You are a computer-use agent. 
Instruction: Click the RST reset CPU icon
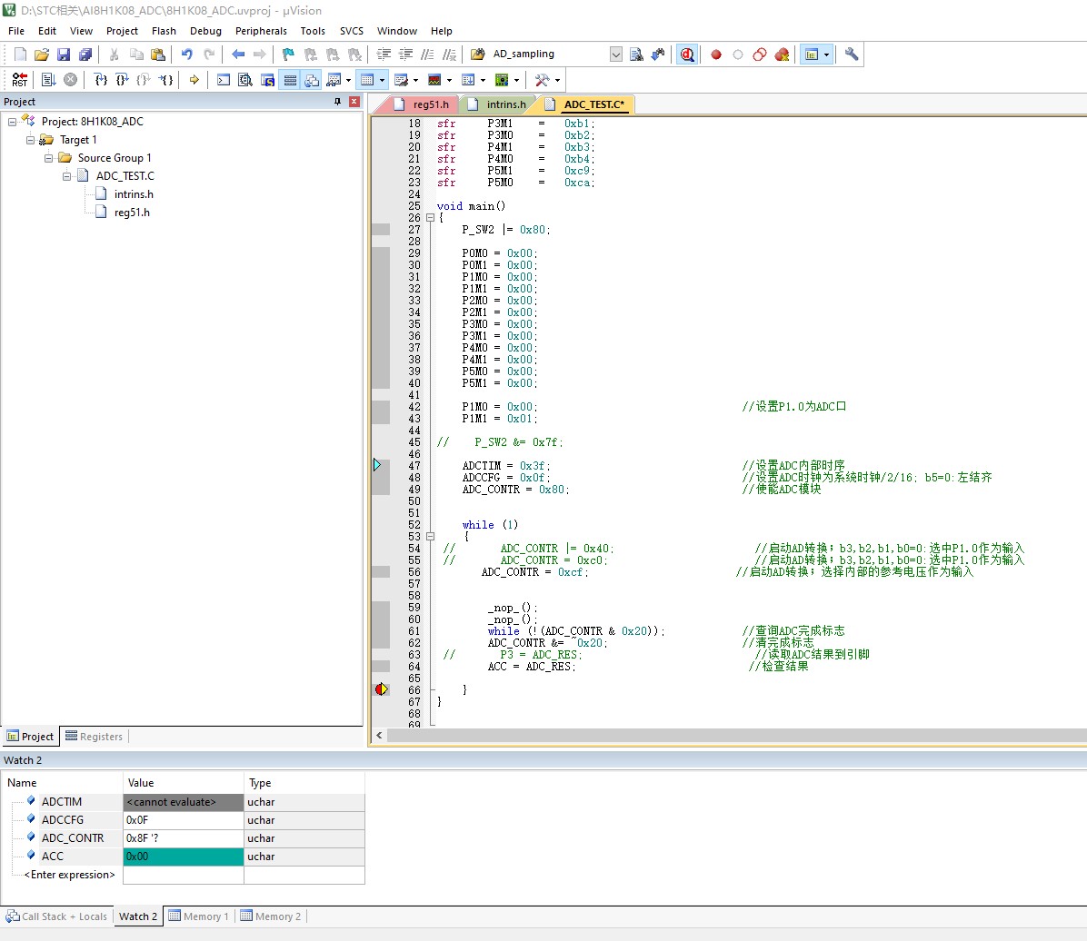[x=19, y=80]
